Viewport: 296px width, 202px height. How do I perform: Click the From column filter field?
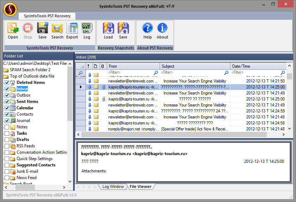click(x=130, y=73)
